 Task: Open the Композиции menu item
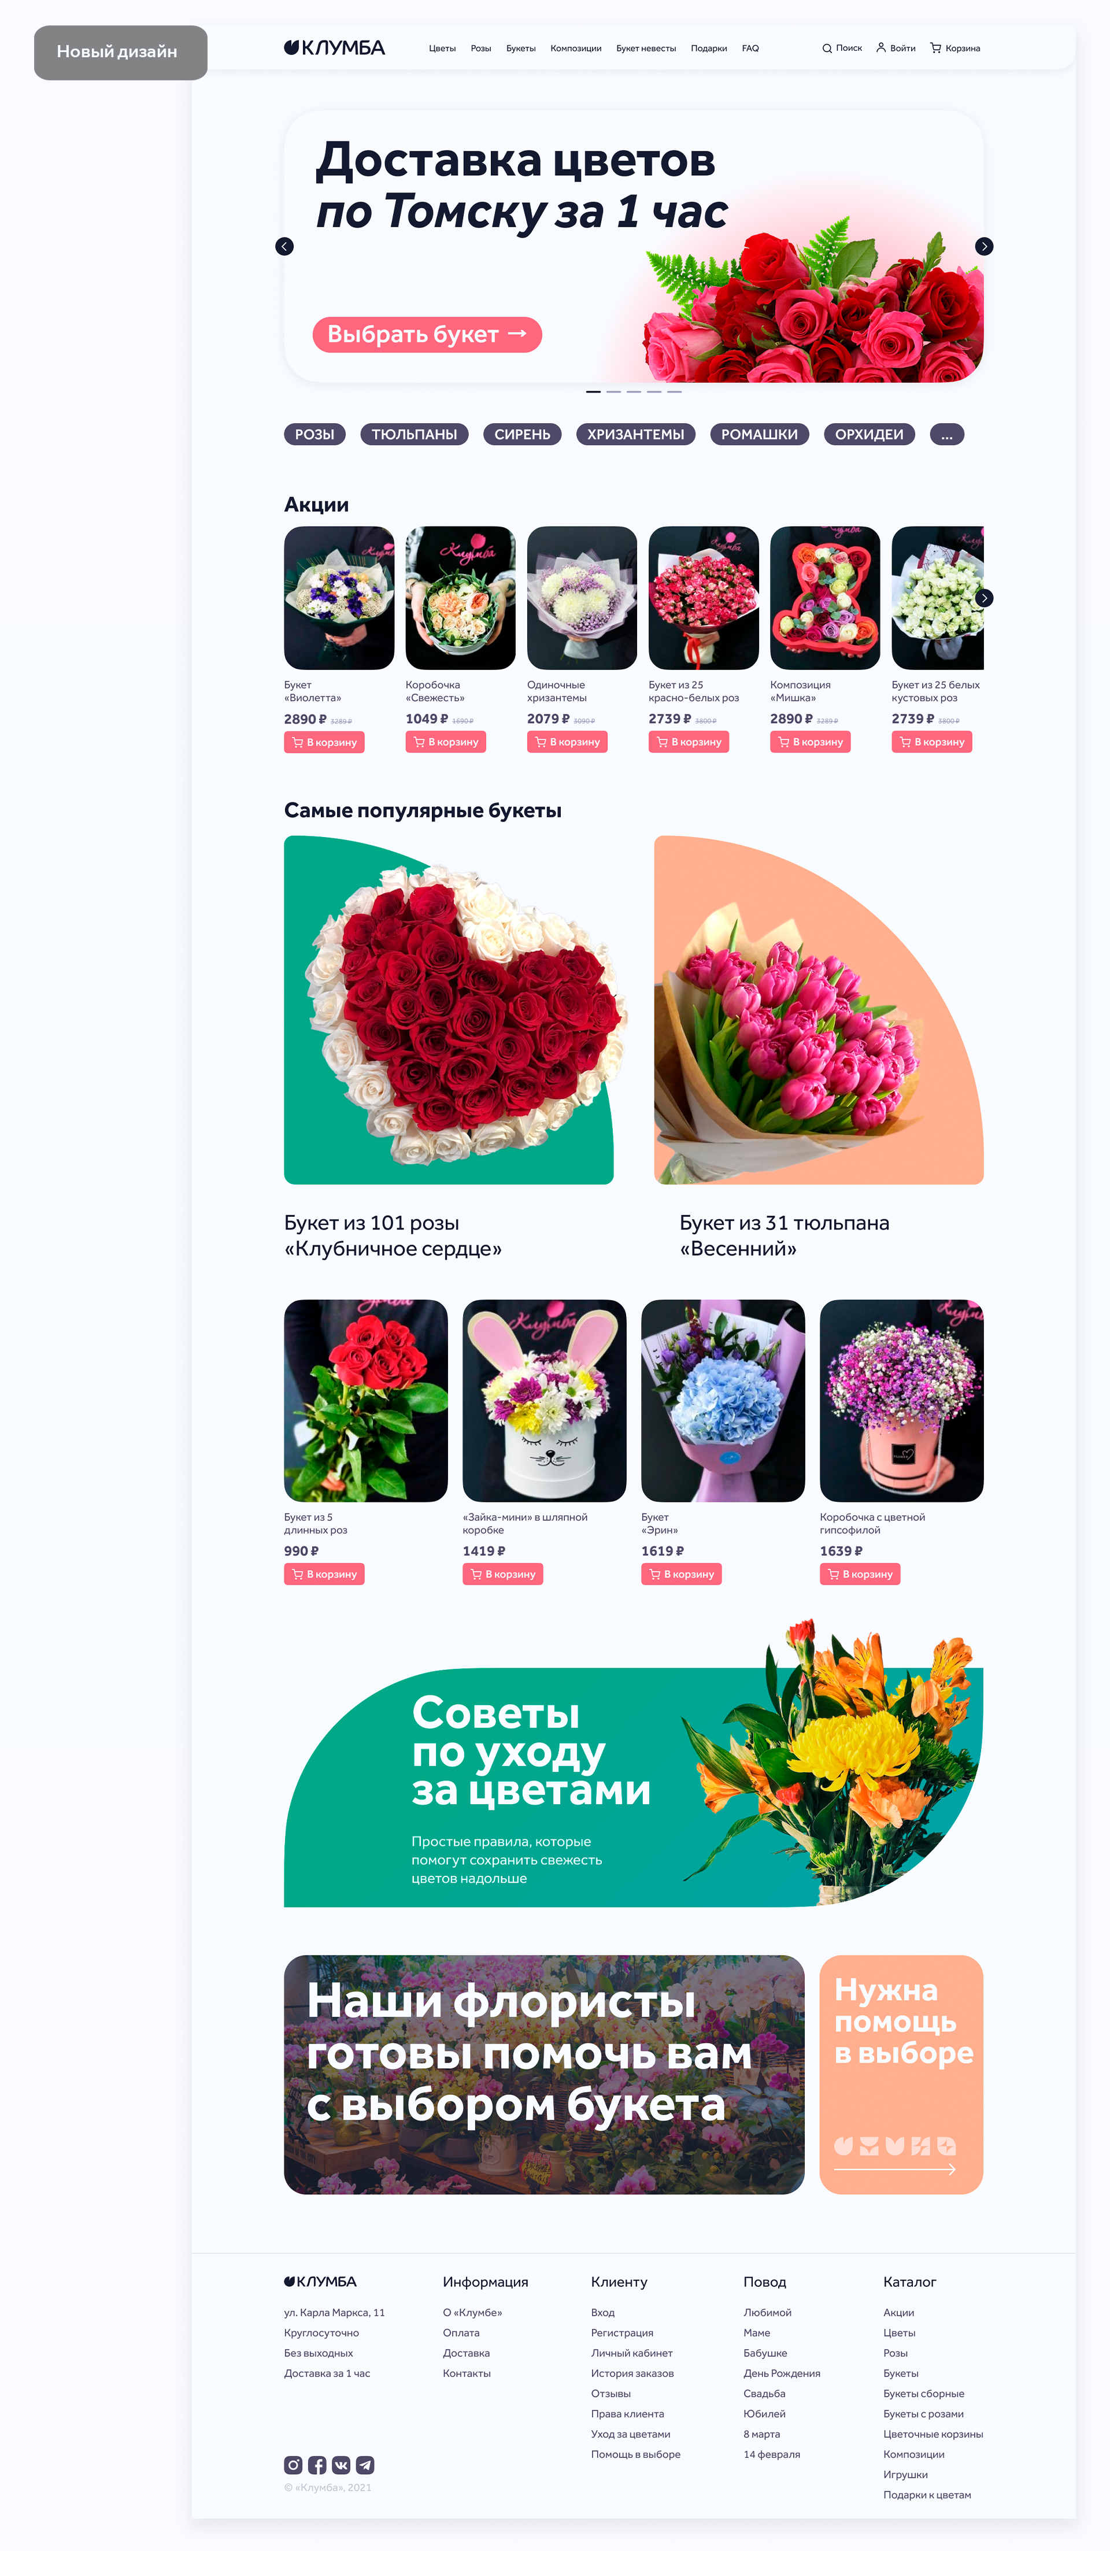tap(575, 49)
